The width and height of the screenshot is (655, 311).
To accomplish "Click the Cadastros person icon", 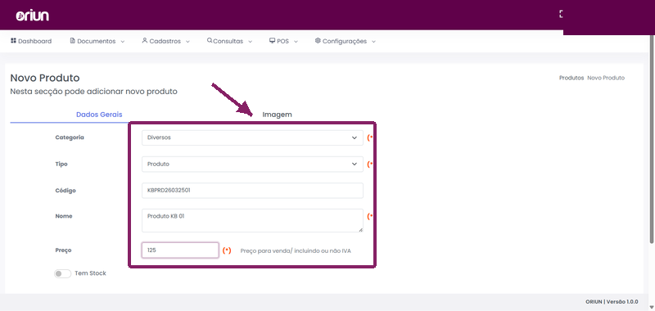I will pyautogui.click(x=145, y=41).
